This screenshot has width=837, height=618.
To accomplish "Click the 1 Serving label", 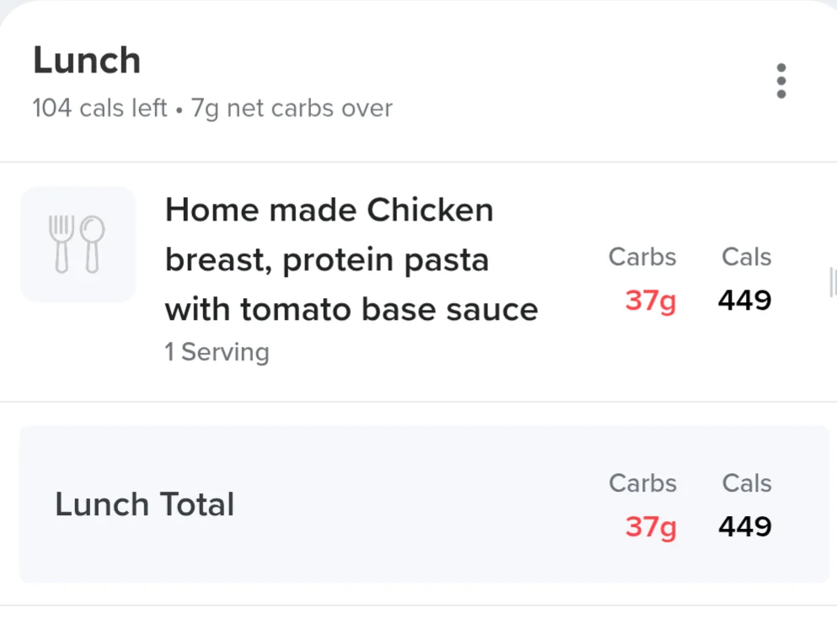I will point(217,352).
